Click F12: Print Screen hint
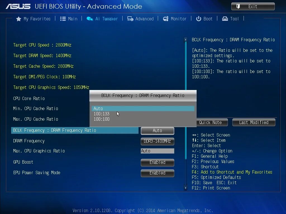 point(211,188)
